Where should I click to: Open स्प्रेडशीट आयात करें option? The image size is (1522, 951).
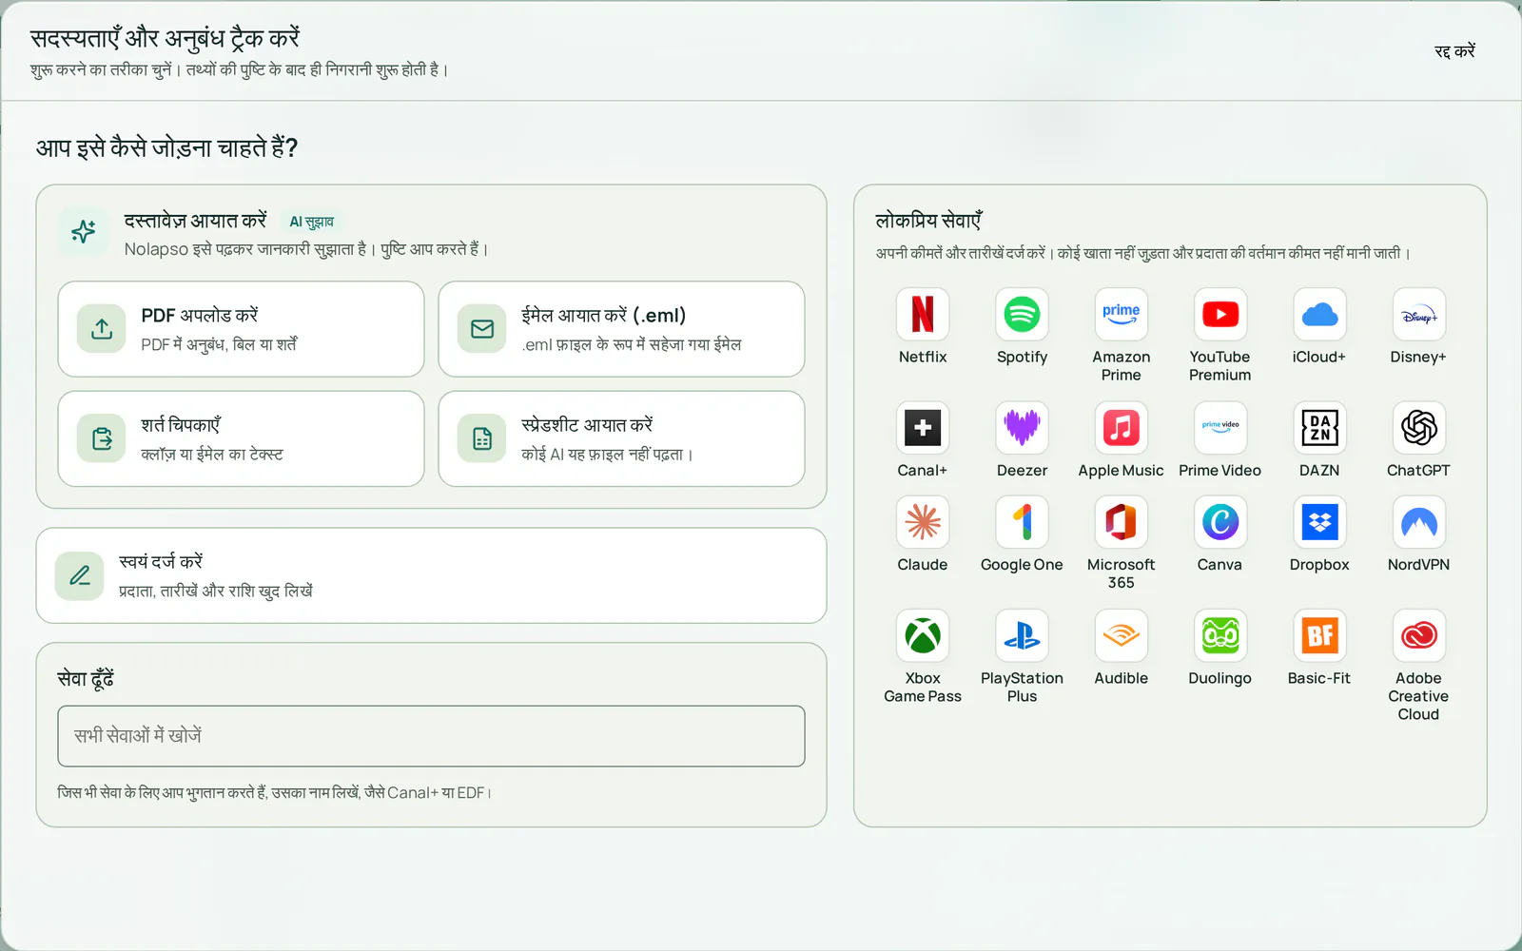click(621, 438)
